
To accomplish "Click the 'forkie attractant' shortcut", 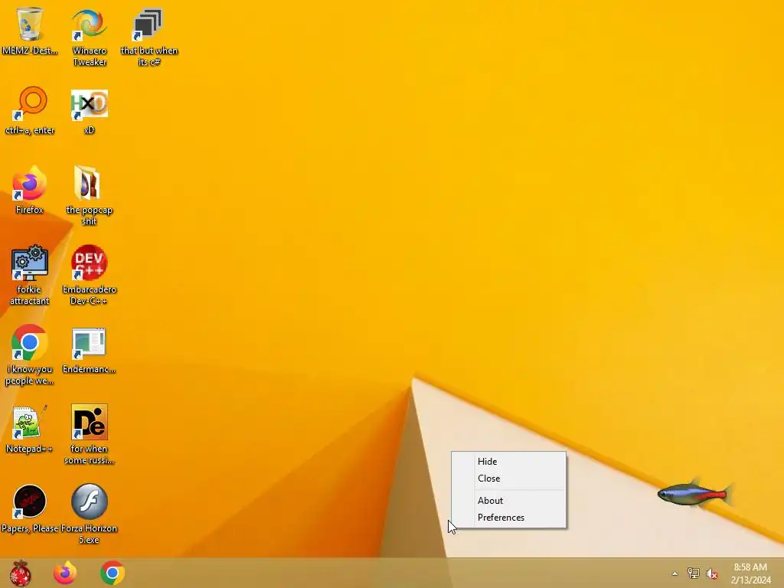I will coord(30,275).
